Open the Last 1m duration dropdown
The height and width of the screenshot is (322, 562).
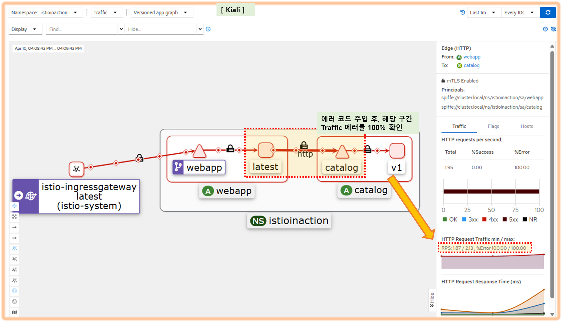[x=484, y=13]
